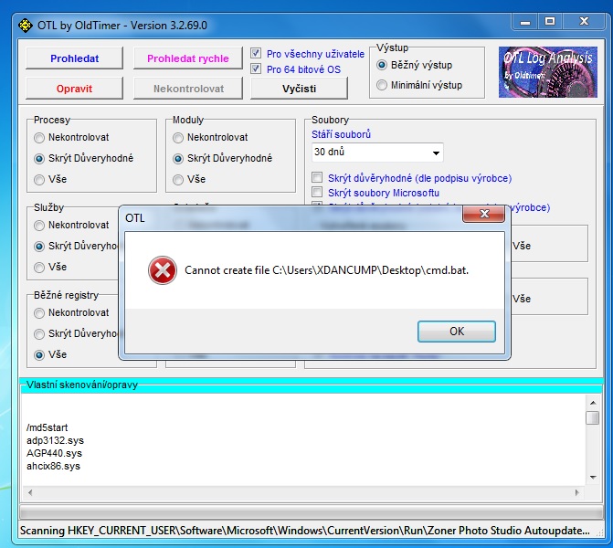The height and width of the screenshot is (548, 613).
Task: Uncheck Pro 64 bitové OS option
Action: [257, 68]
